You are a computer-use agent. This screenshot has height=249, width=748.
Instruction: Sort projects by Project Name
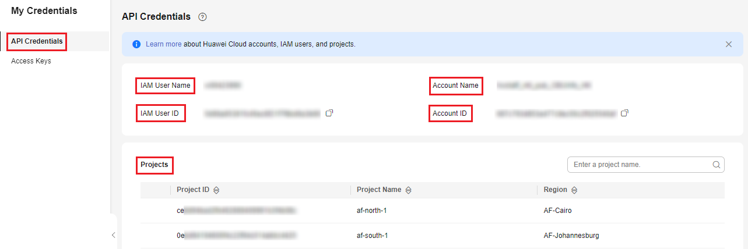[x=408, y=190]
